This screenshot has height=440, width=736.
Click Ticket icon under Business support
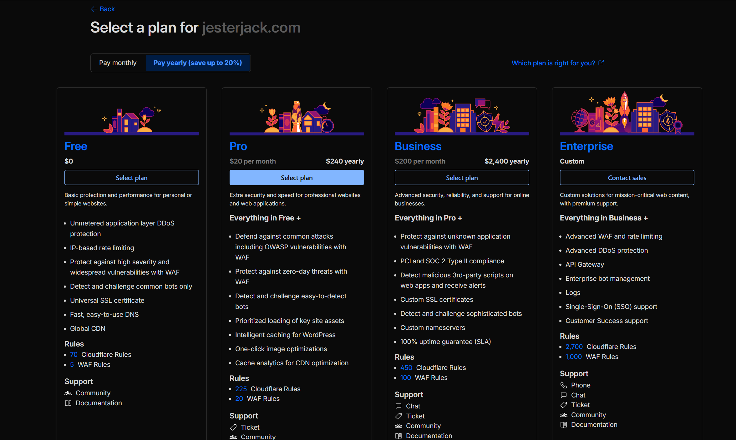[x=398, y=416]
